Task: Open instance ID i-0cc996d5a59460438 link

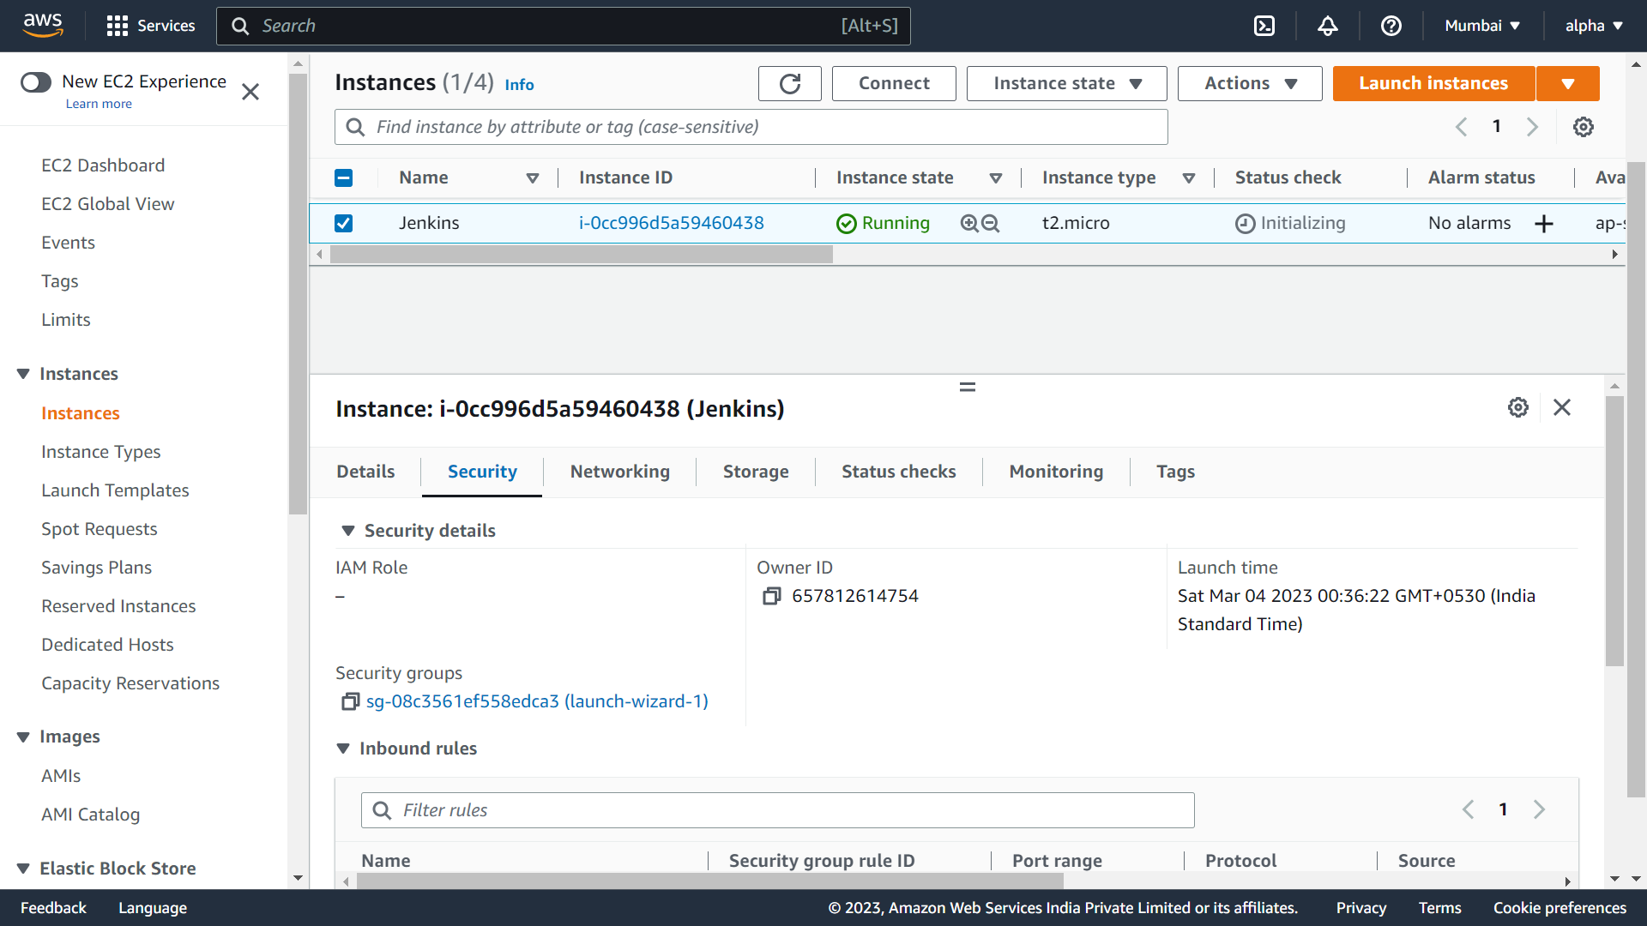Action: (671, 223)
